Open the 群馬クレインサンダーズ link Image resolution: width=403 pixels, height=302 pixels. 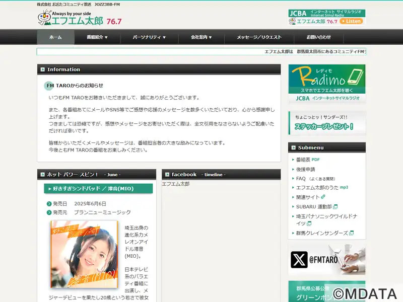322,233
